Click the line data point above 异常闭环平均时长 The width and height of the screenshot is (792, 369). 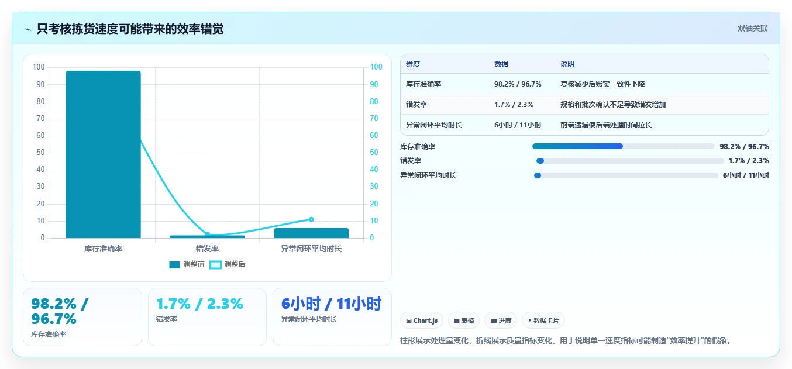click(x=311, y=219)
